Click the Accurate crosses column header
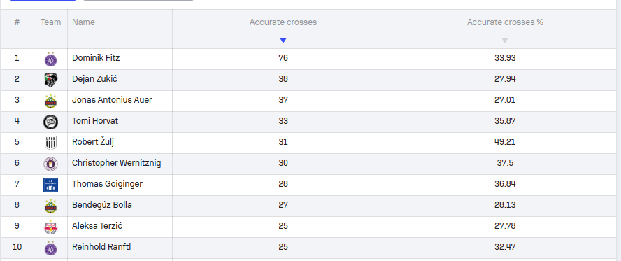This screenshot has height=261, width=621. (283, 22)
